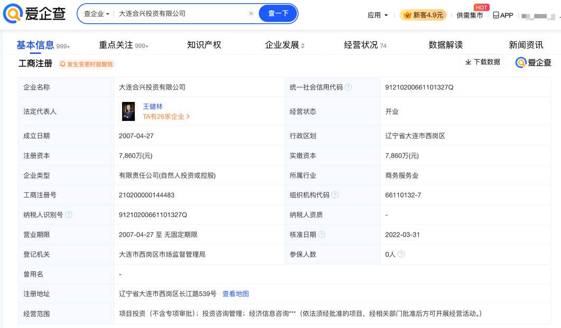The width and height of the screenshot is (561, 328).
Task: Click the 爱企查 watermark icon near 下载数据
Action: click(520, 62)
